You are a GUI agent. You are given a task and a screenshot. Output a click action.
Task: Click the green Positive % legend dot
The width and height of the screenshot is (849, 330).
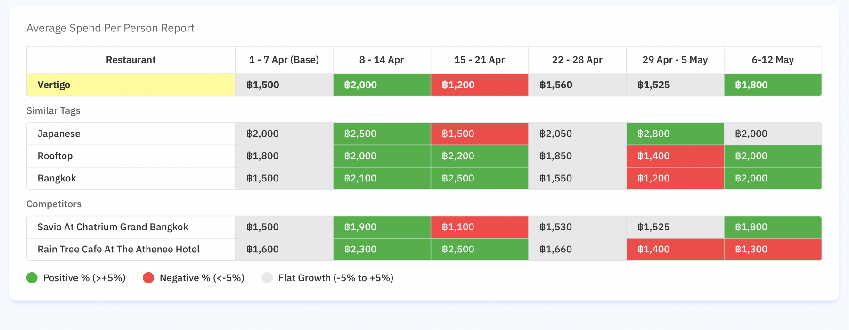pos(32,278)
